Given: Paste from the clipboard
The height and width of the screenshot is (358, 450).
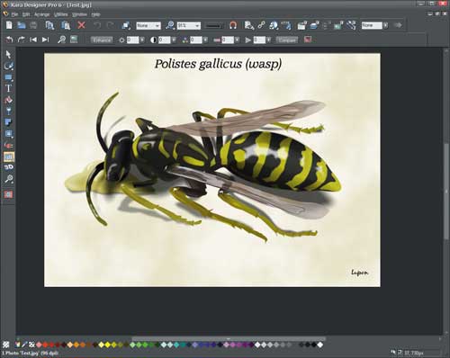Looking at the screenshot, I should click(66, 25).
